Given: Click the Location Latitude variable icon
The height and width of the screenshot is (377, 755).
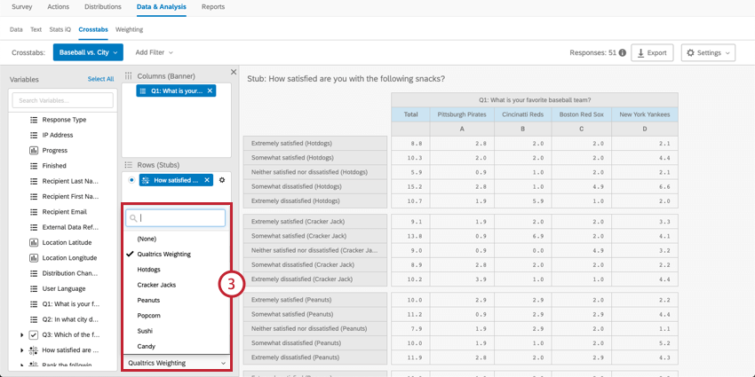Looking at the screenshot, I should coord(34,243).
